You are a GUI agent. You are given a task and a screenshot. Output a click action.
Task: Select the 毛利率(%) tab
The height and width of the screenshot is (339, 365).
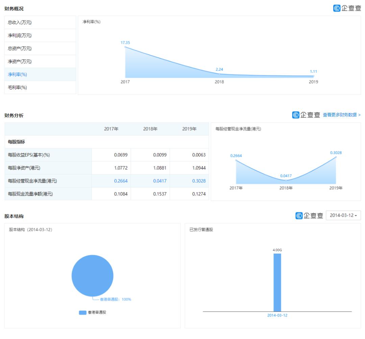(x=40, y=87)
